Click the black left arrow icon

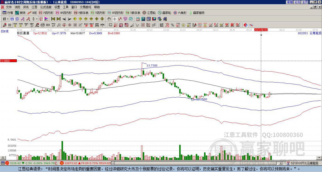(64, 19)
